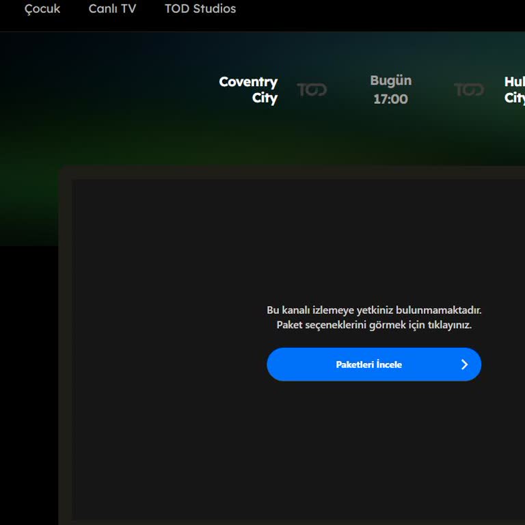The height and width of the screenshot is (525, 525).
Task: Click the TOD logo beside Coventry City
Action: click(312, 90)
